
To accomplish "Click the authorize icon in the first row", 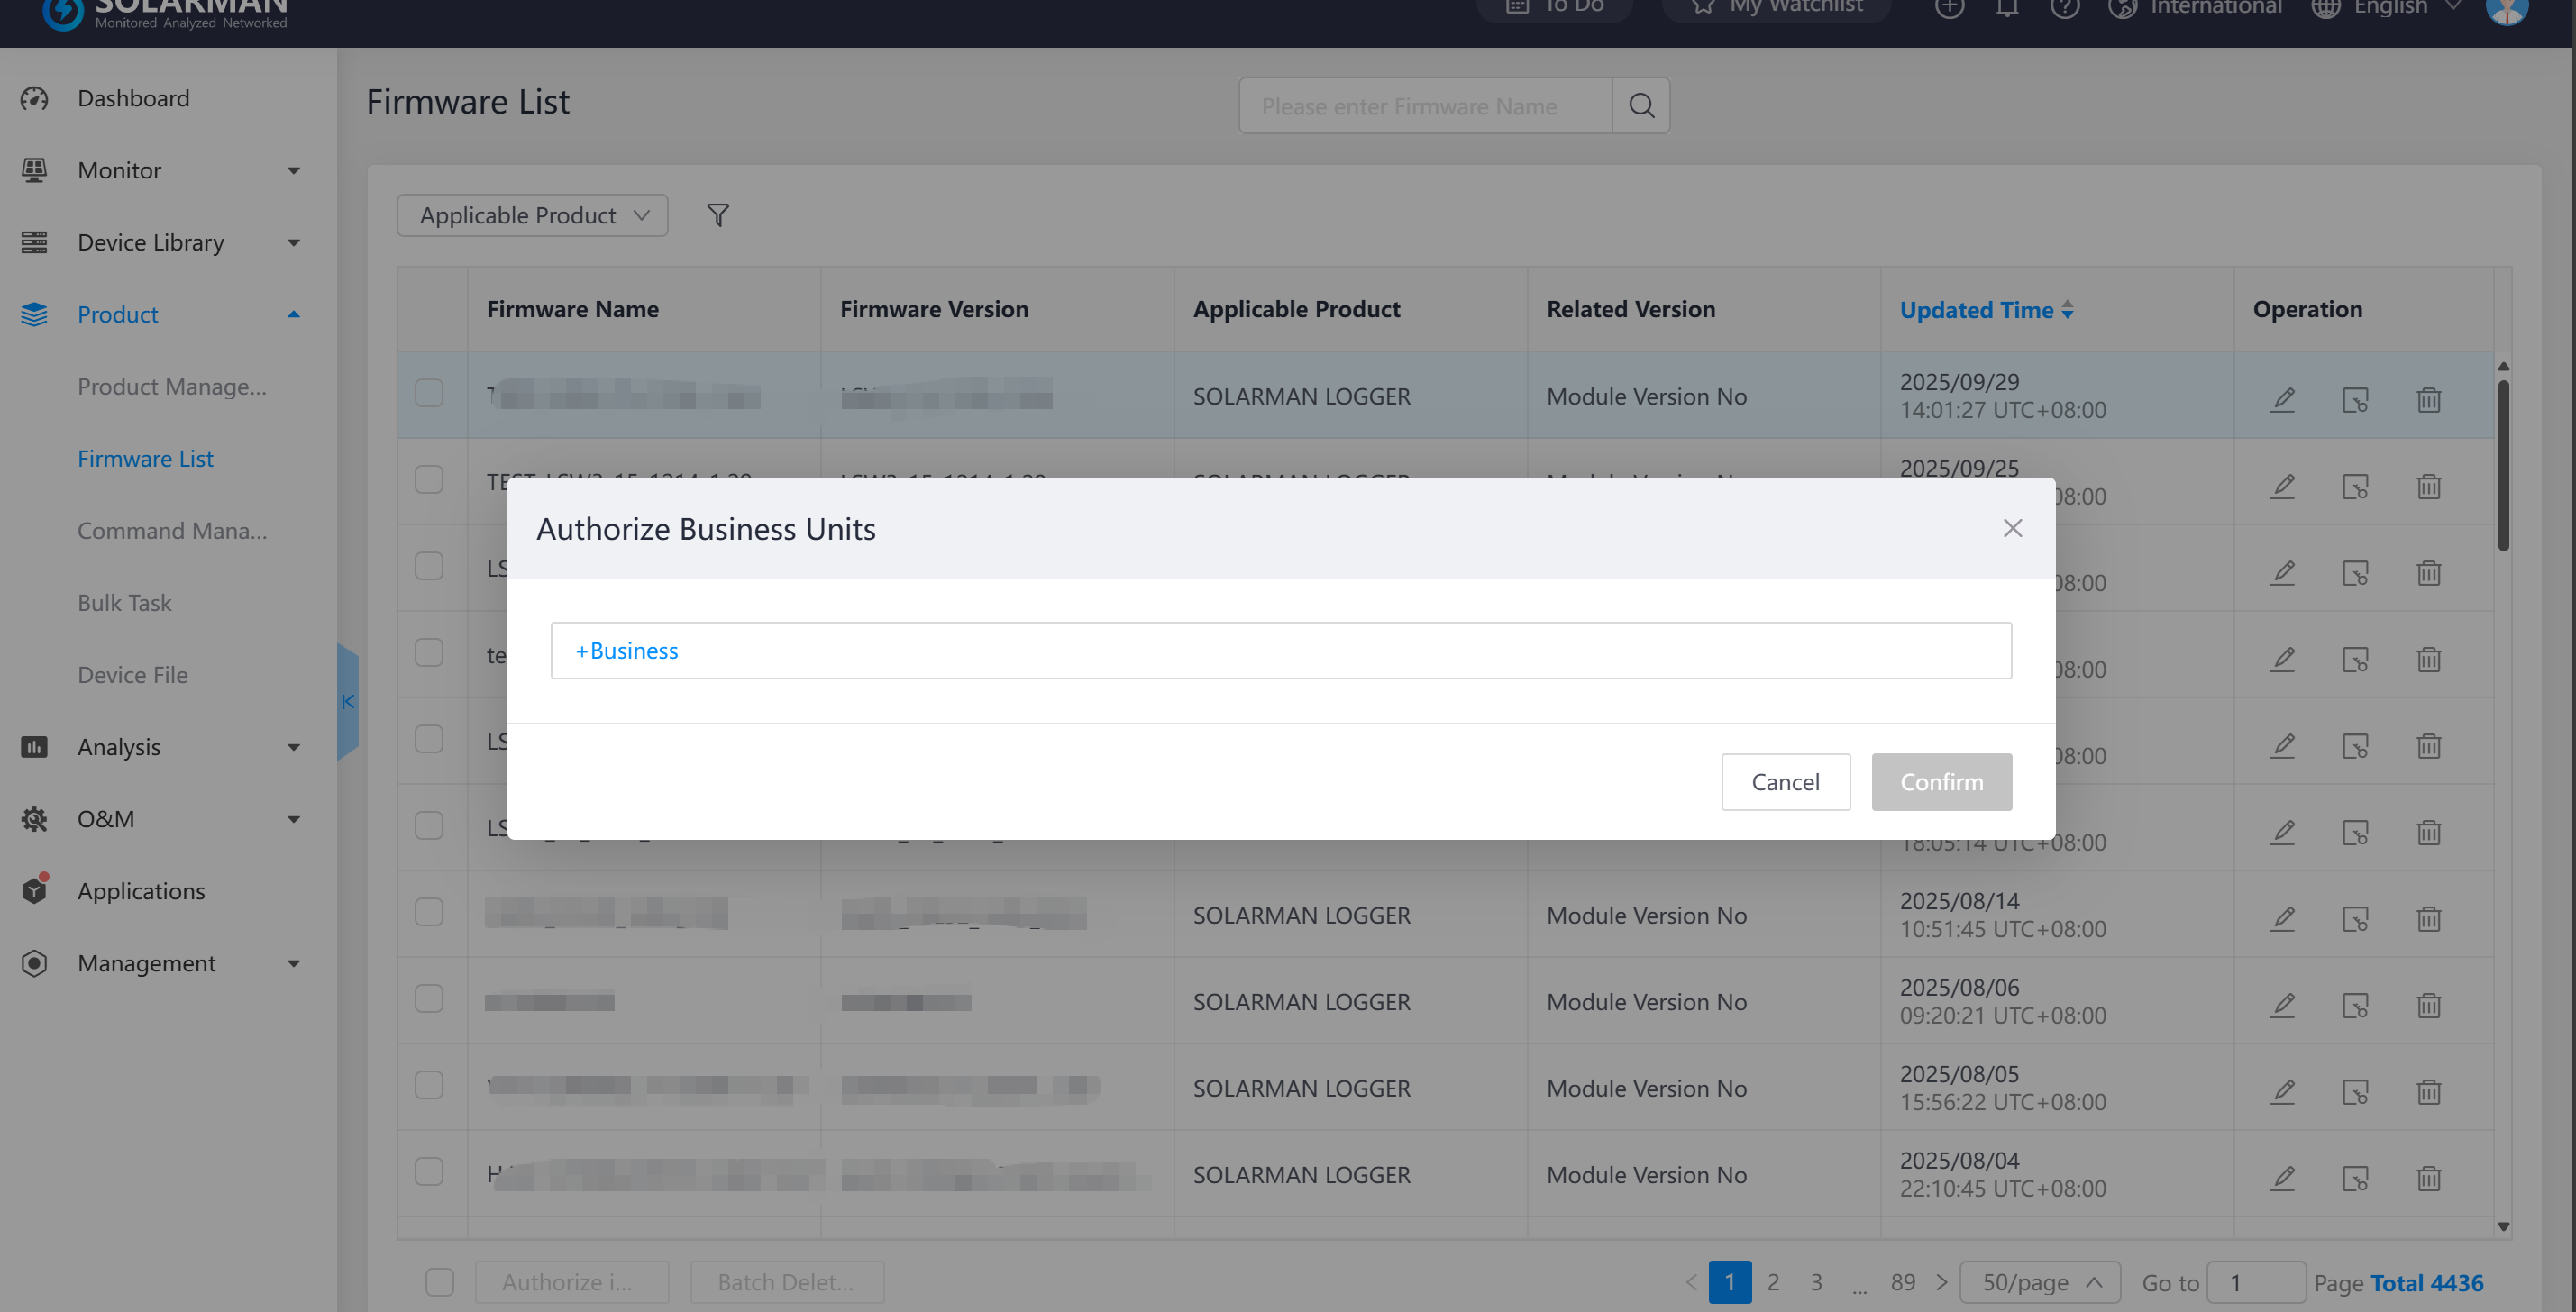I will tap(2355, 400).
